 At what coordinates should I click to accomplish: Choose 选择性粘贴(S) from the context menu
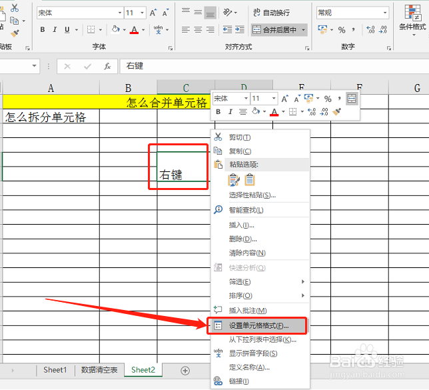point(260,195)
